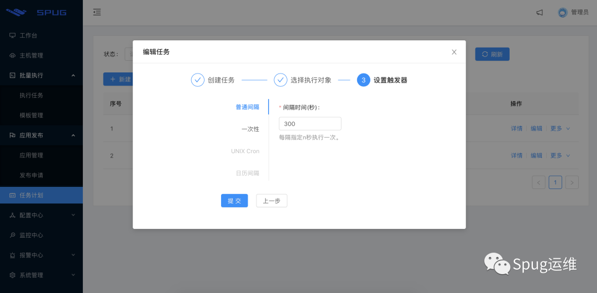
Task: Select 任务计划 in the sidebar
Action: click(x=41, y=195)
